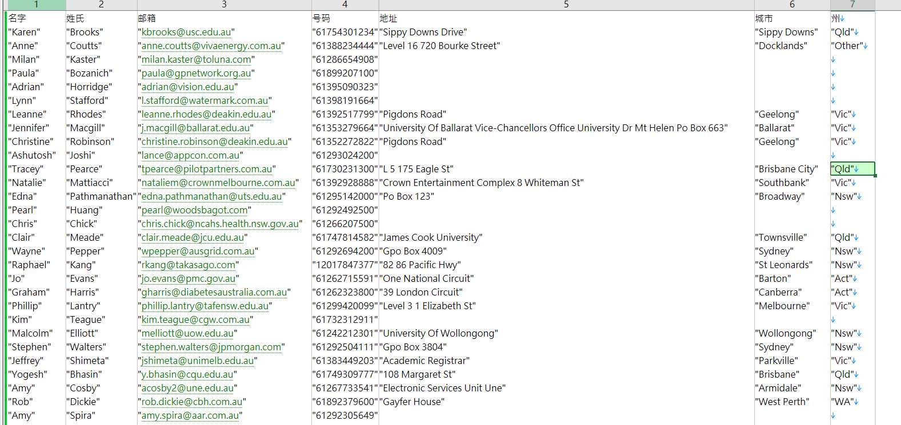Screen dimensions: 901x425
Task: Select surname cell "Pathmanathan"
Action: [101, 196]
